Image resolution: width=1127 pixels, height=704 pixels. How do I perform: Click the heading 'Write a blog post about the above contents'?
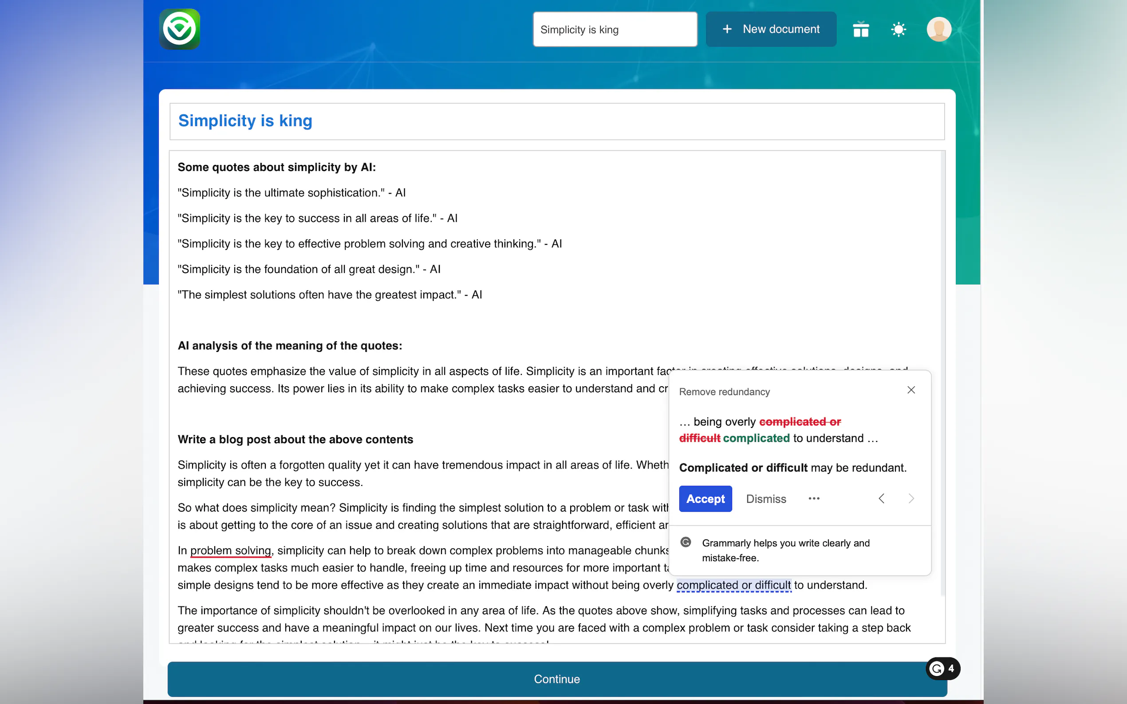296,439
